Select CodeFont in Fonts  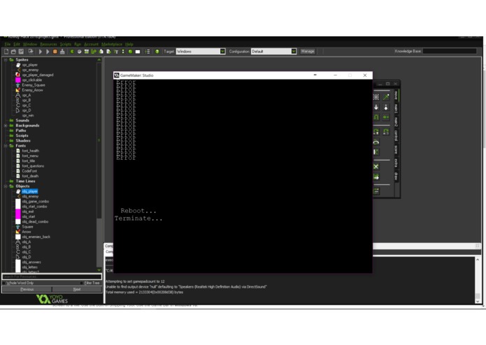click(29, 171)
